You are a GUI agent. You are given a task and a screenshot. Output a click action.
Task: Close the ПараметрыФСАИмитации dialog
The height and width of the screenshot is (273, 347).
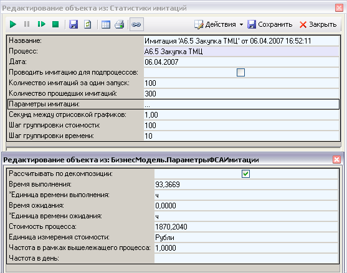point(336,159)
